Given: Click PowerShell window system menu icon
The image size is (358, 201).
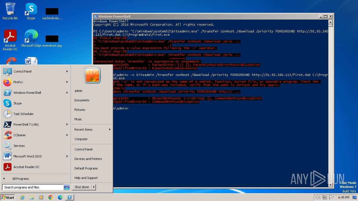Looking at the screenshot, I should (95, 16).
